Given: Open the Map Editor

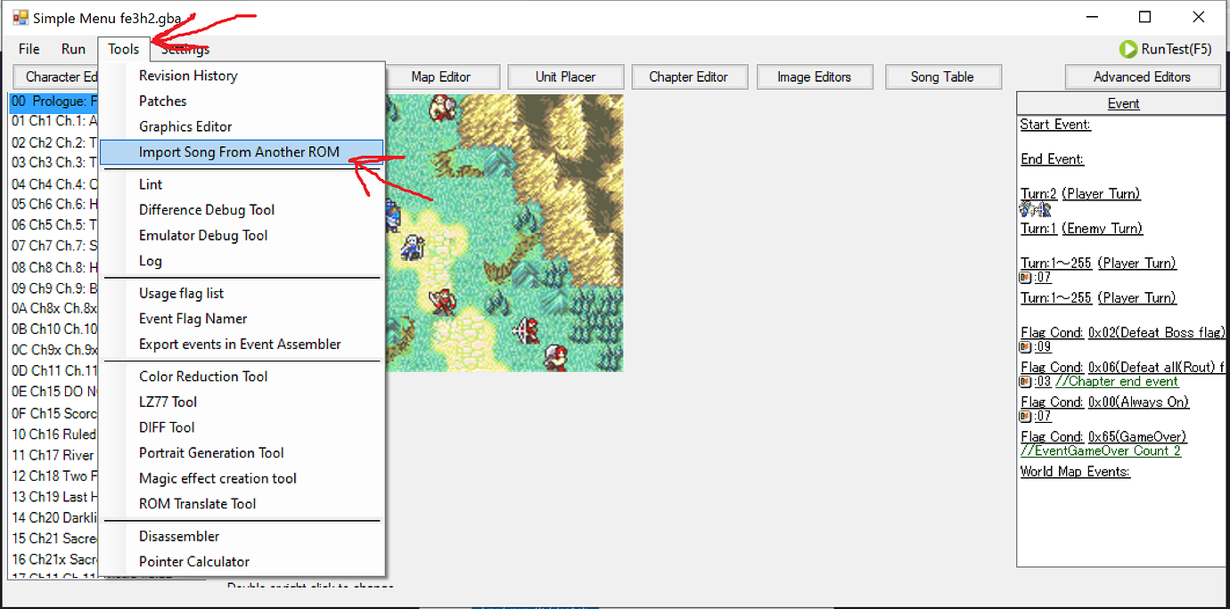Looking at the screenshot, I should (443, 77).
